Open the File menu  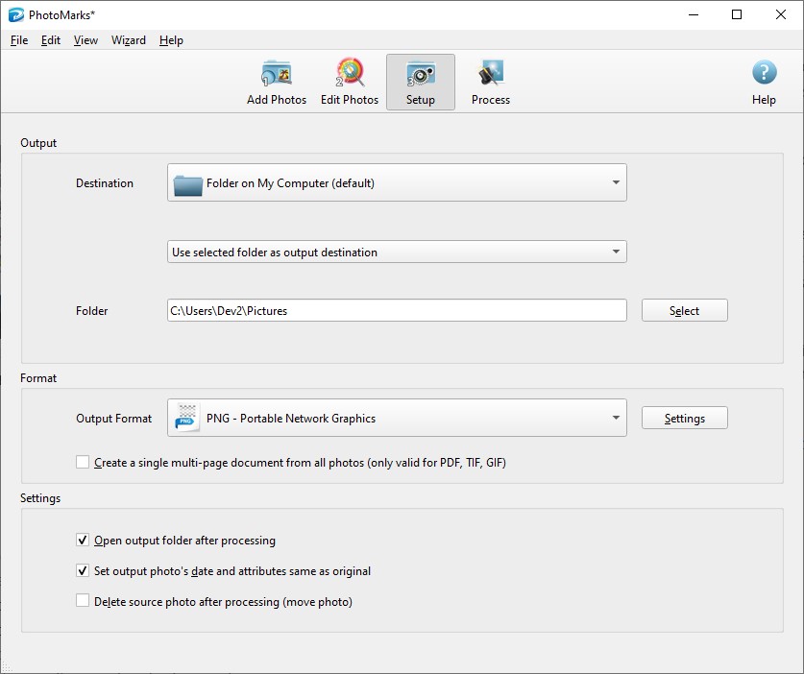pyautogui.click(x=19, y=40)
